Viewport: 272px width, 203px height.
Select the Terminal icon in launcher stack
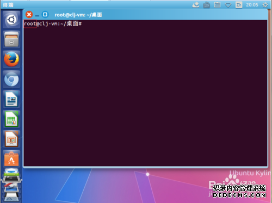(11, 179)
